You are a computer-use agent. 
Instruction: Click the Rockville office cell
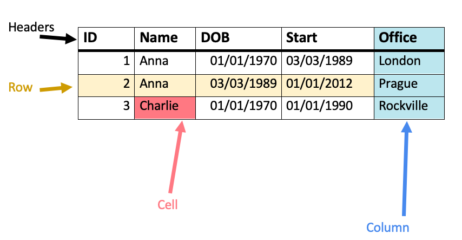click(x=410, y=108)
